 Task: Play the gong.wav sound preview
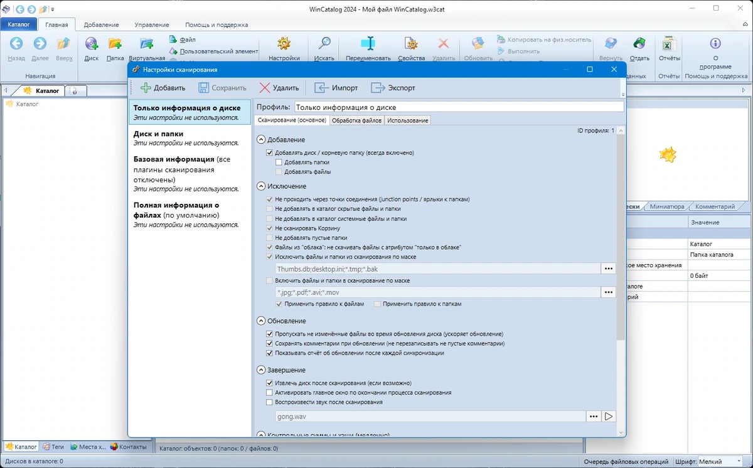click(x=609, y=416)
